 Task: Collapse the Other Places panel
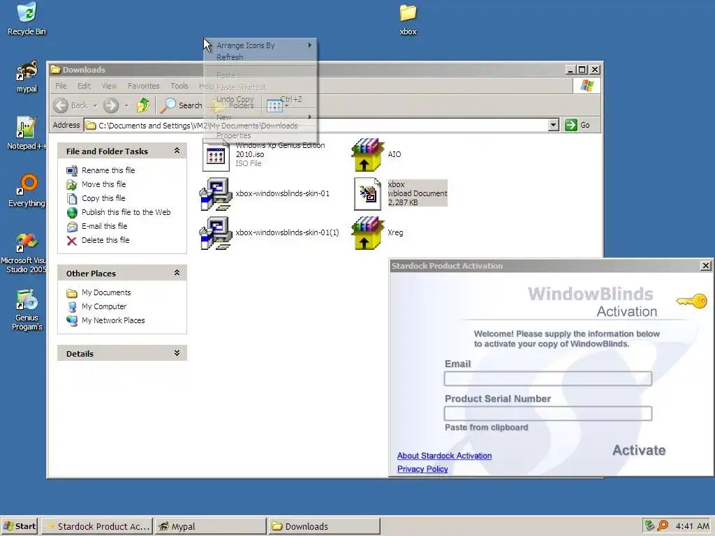point(177,273)
